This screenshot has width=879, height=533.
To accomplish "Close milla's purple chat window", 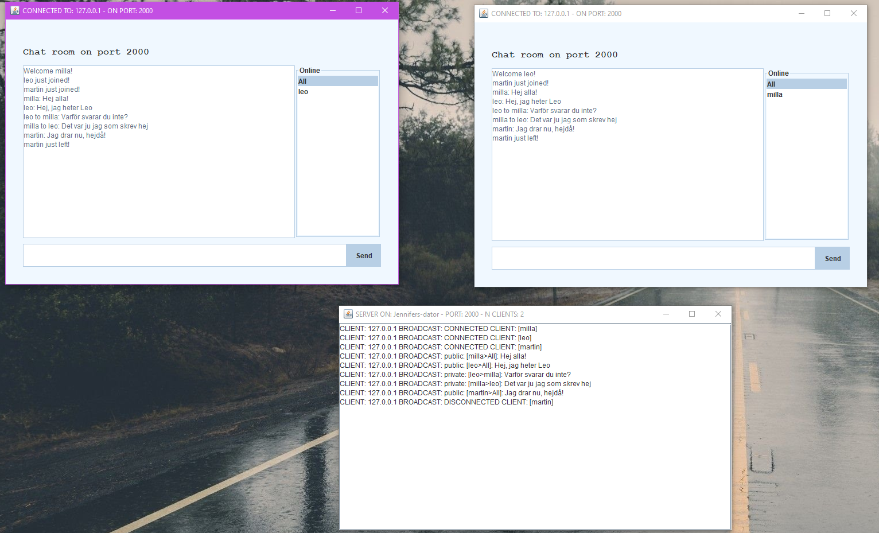I will tap(385, 10).
